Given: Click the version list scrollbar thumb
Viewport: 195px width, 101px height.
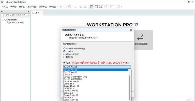Looking at the screenshot, I should [130, 88].
